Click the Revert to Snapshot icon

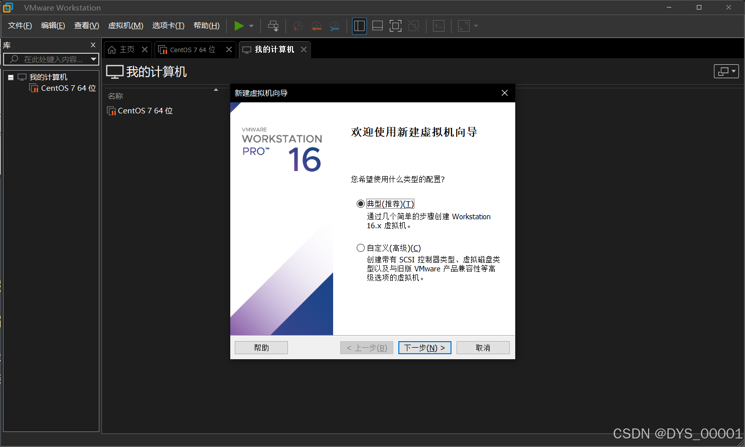(316, 26)
